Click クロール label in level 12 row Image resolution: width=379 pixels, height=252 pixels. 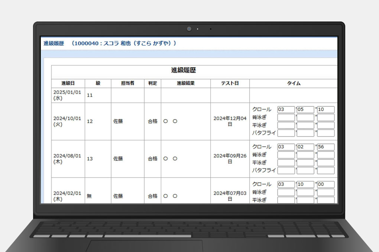pos(262,109)
